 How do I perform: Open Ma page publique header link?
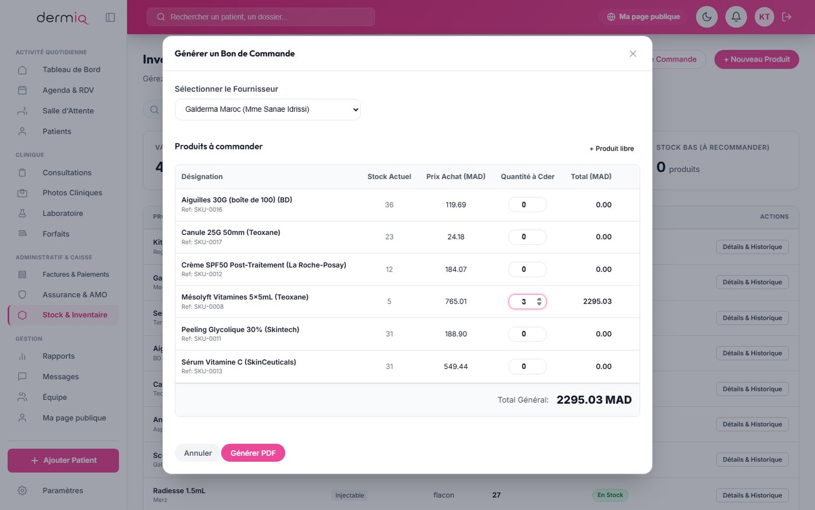tap(643, 17)
